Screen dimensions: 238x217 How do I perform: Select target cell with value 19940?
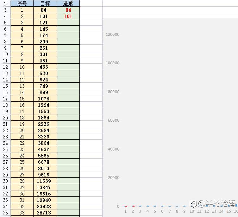point(45,200)
